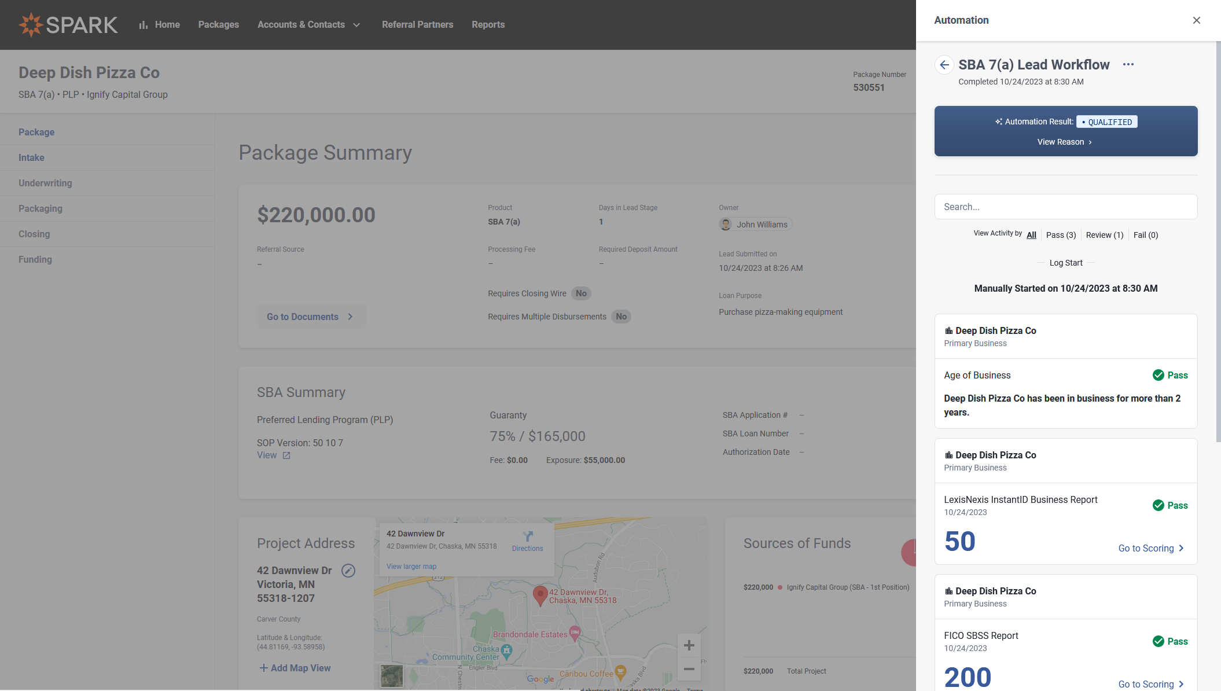This screenshot has height=691, width=1221.
Task: Open the Reports menu item
Action: coord(488,25)
